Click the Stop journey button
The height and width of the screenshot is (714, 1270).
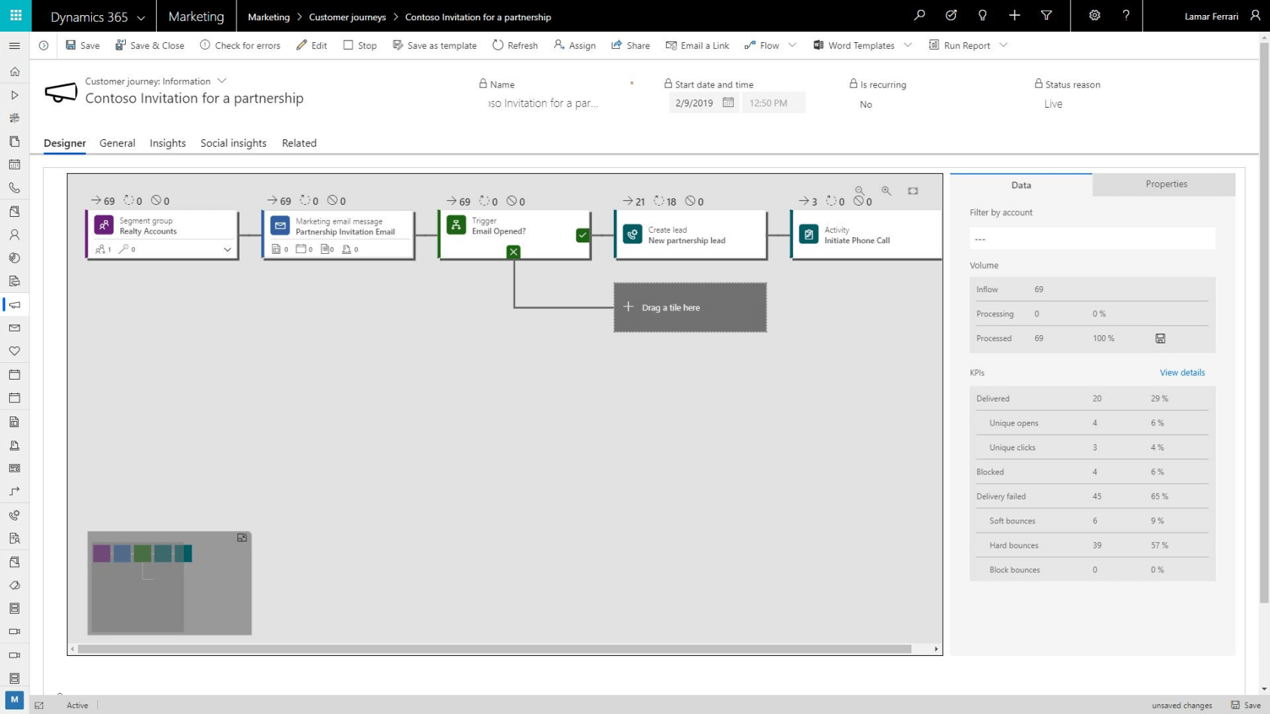coord(359,45)
